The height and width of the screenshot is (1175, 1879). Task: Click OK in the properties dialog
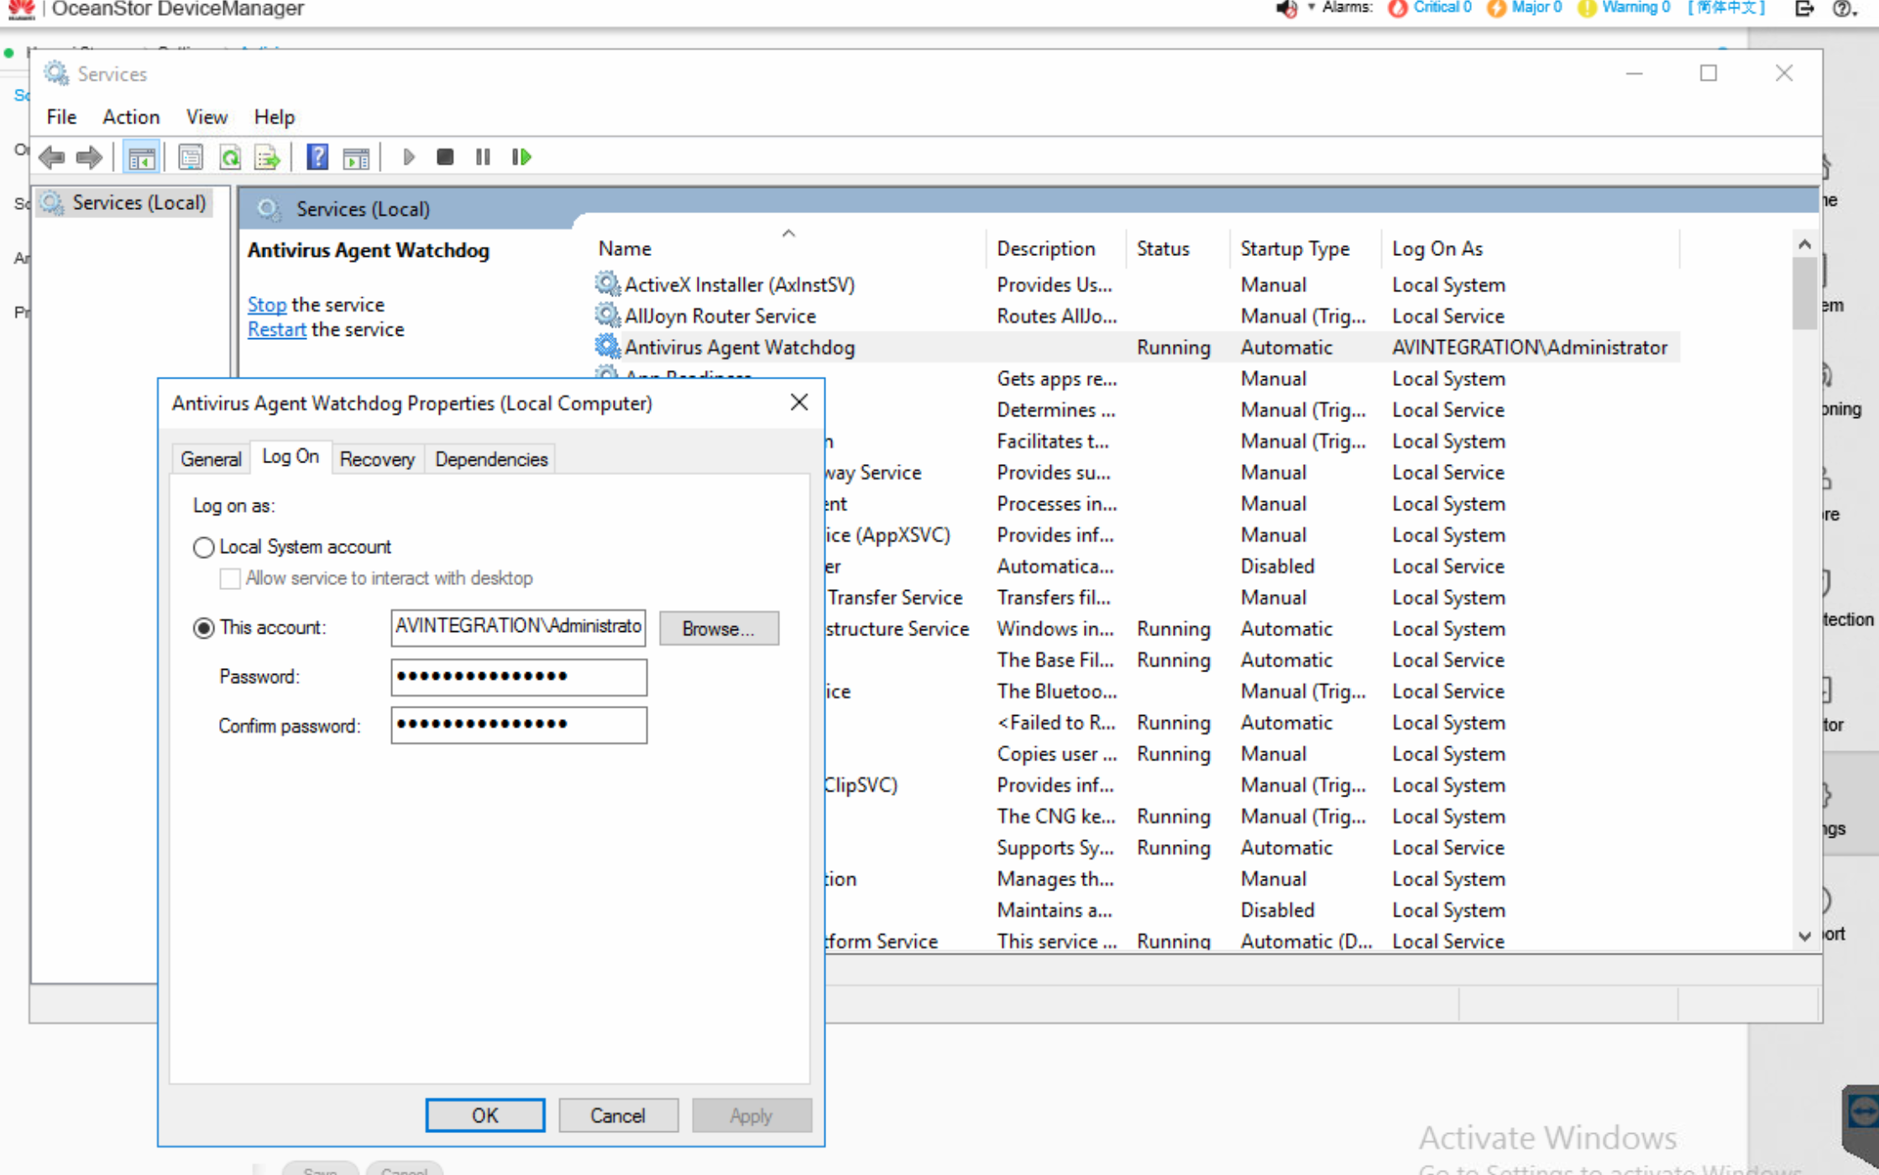pyautogui.click(x=484, y=1115)
